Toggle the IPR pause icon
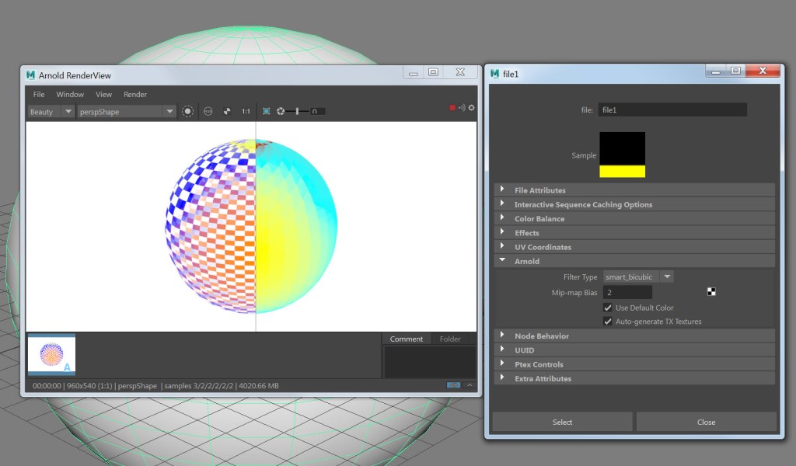The height and width of the screenshot is (466, 796). (208, 110)
